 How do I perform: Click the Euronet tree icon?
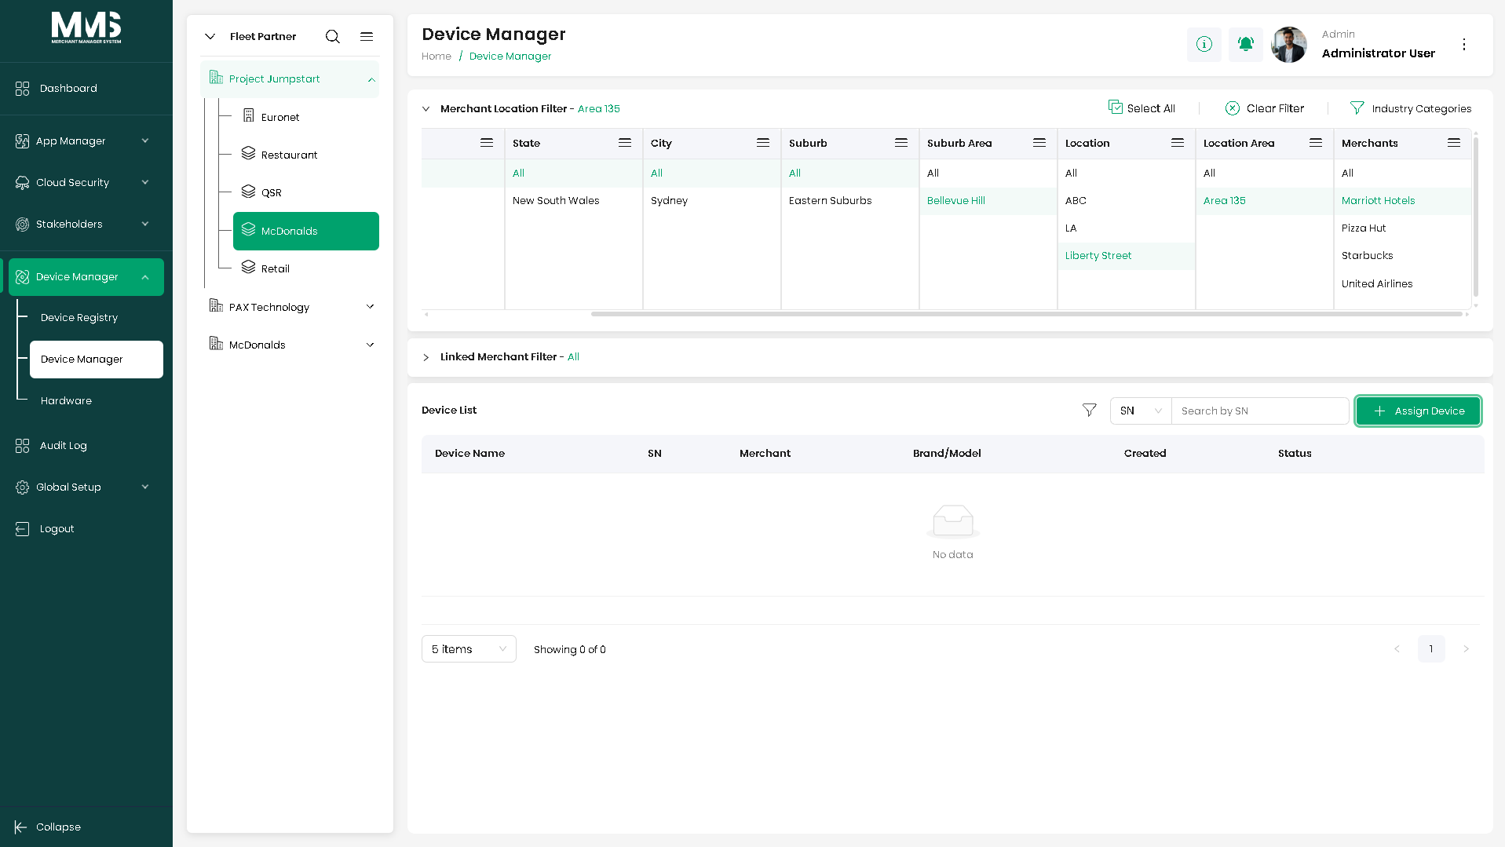pos(248,116)
